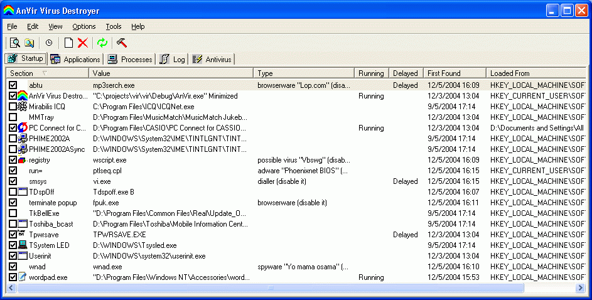This screenshot has height=300, width=592.
Task: Sort by the Running column header
Action: point(372,73)
